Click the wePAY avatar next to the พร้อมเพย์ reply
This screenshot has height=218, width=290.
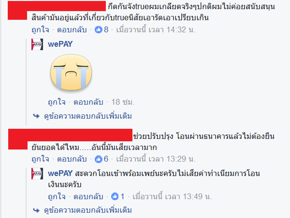pos(37,174)
